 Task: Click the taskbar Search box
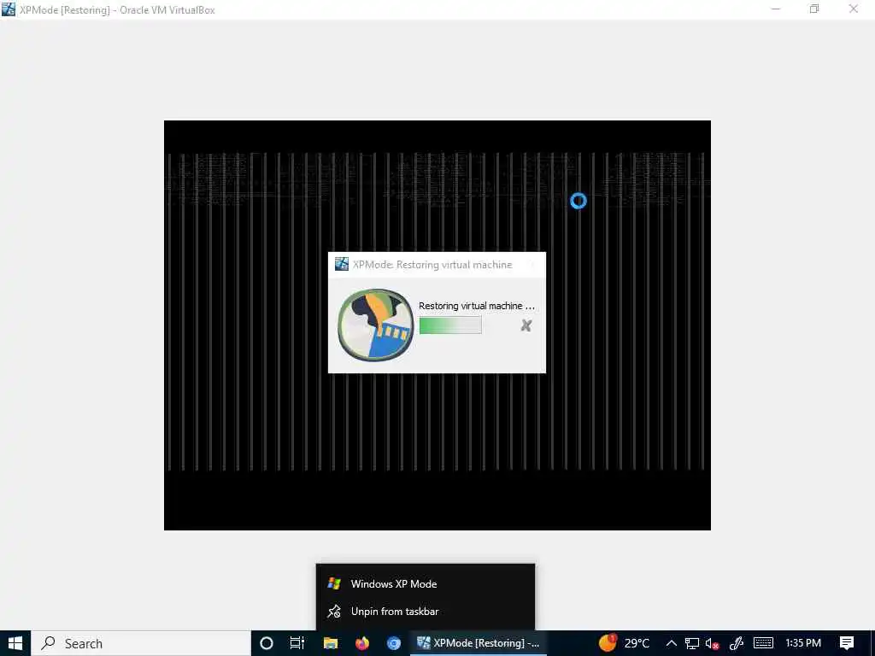coord(141,643)
